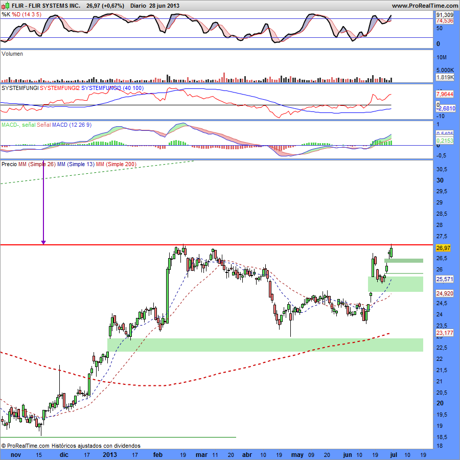
Task: Click the green MACD-, señal label
Action: pyautogui.click(x=18, y=125)
